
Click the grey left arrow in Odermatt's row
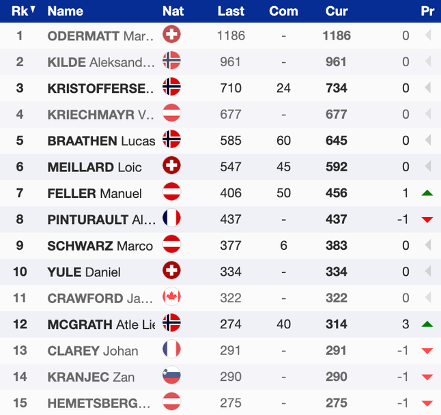tap(428, 35)
